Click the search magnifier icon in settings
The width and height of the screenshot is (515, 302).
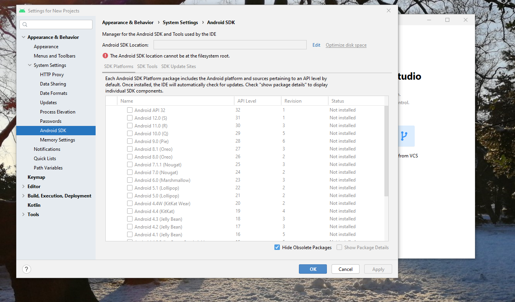[x=25, y=24]
